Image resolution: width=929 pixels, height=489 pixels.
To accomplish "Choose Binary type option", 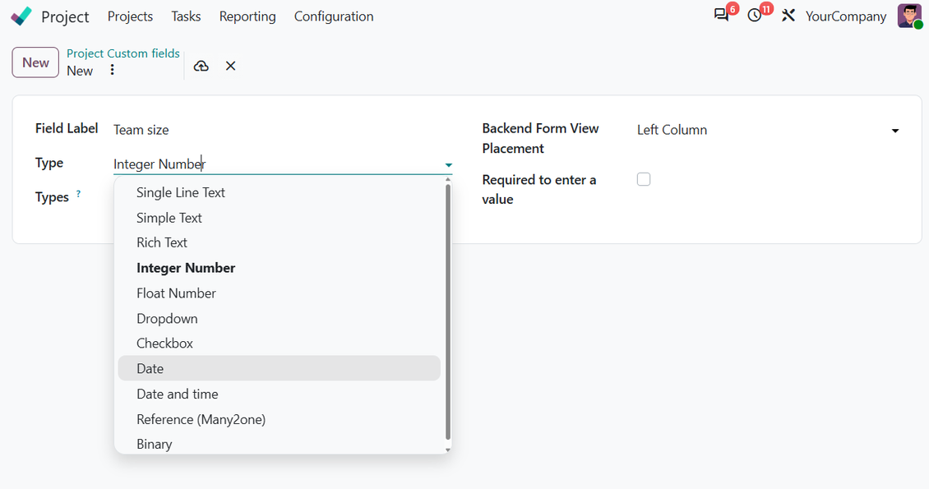I will 279,444.
